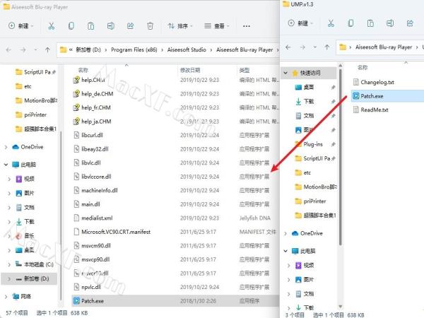Open the Sort dropdown in left window

coord(179,26)
